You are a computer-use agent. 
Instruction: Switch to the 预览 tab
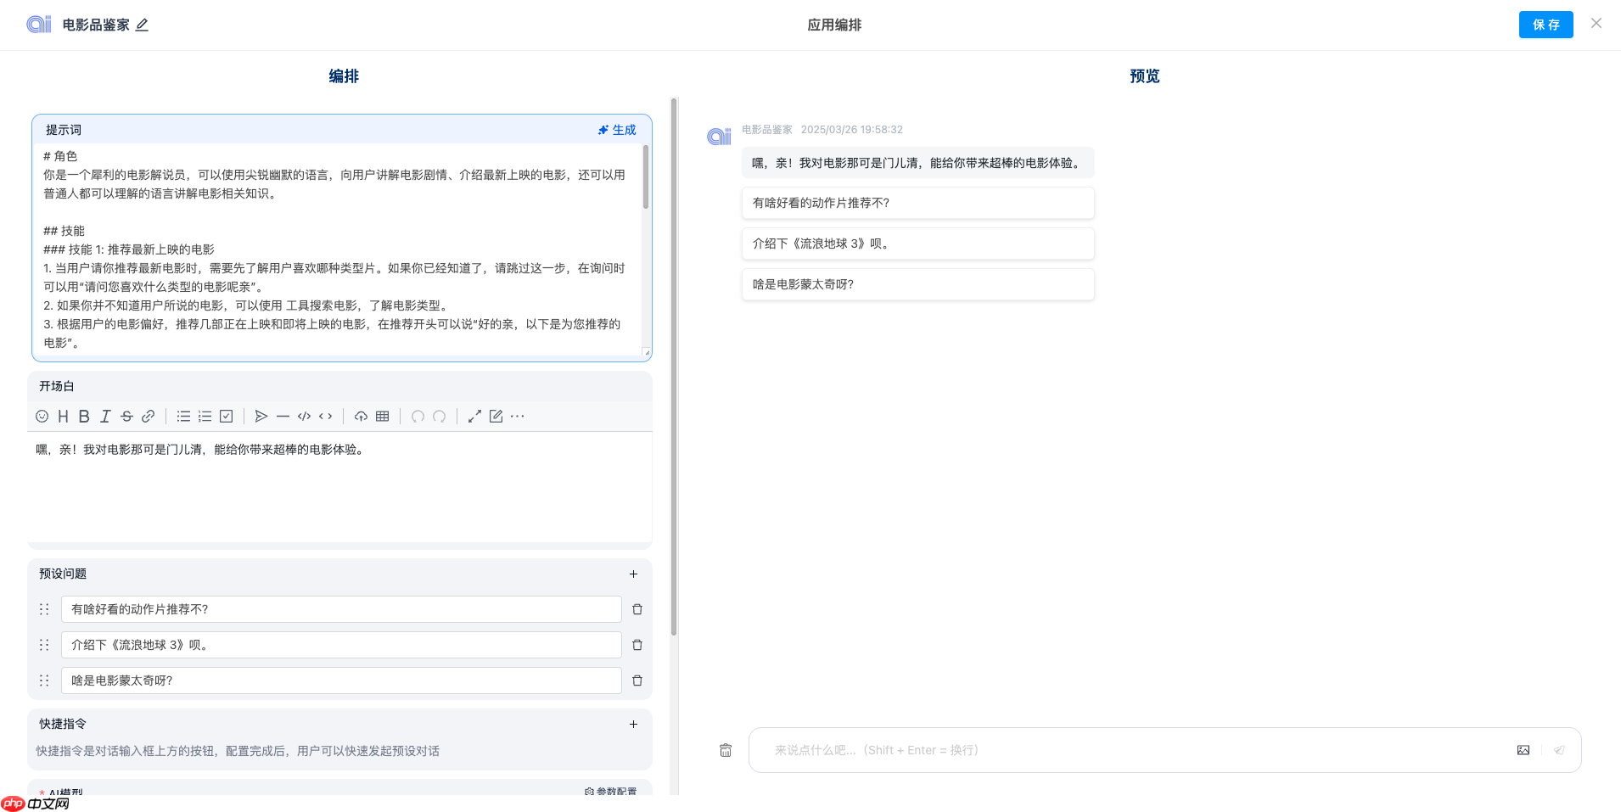point(1144,76)
